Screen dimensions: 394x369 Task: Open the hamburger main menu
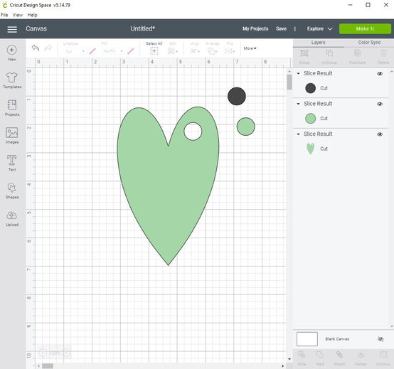12,29
